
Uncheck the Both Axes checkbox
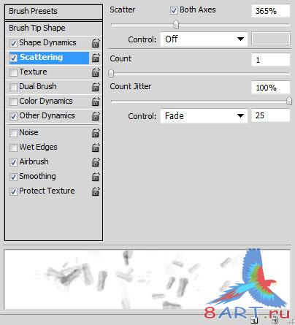[174, 11]
